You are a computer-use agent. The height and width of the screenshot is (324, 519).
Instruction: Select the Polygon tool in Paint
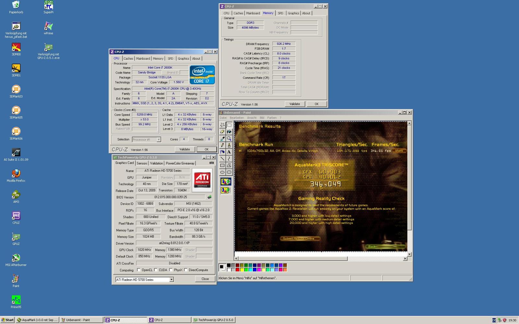229,165
